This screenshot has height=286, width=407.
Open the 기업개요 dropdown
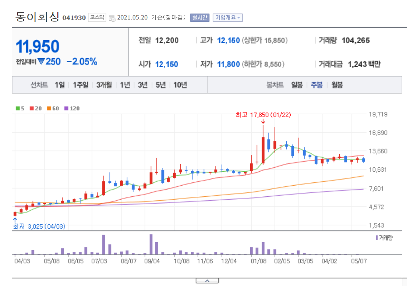(228, 18)
